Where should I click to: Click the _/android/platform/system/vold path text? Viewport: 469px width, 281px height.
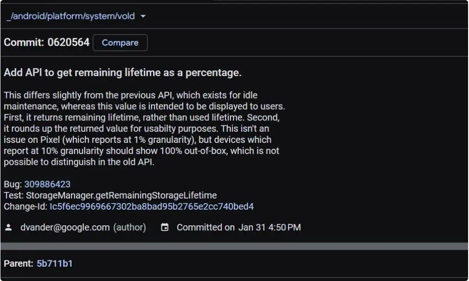tap(70, 16)
